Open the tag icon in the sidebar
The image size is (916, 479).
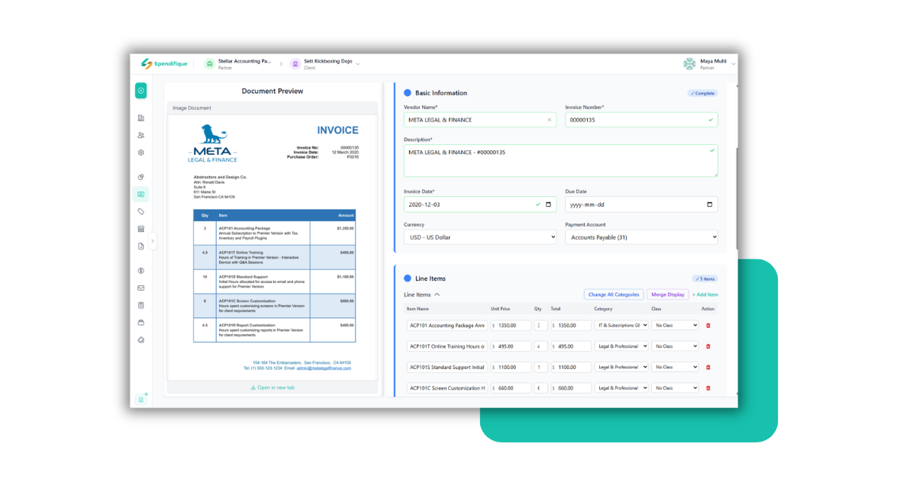[x=141, y=211]
